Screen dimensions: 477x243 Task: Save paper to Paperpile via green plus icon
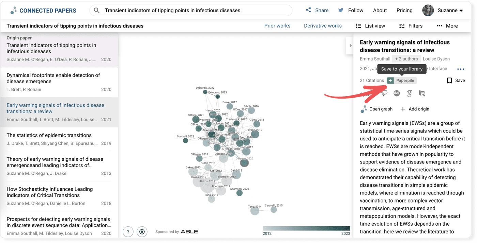click(390, 81)
